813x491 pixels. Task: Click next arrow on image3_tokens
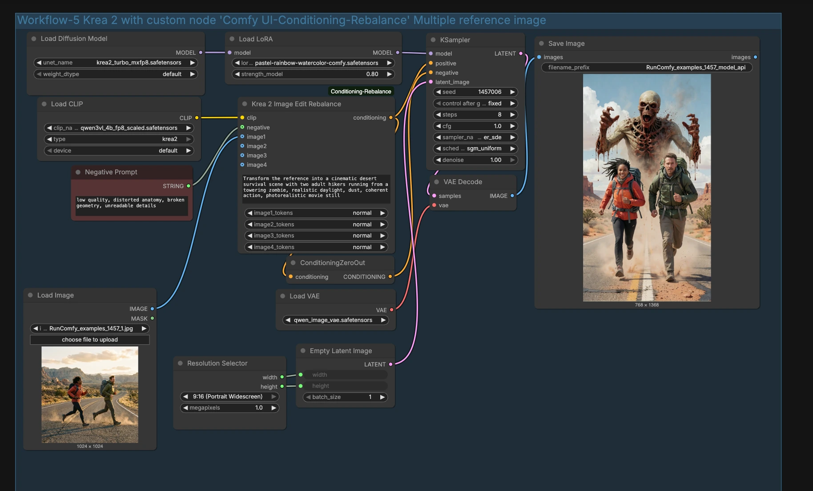(382, 236)
